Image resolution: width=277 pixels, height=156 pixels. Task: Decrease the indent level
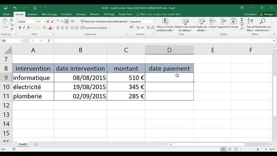pyautogui.click(x=72, y=28)
